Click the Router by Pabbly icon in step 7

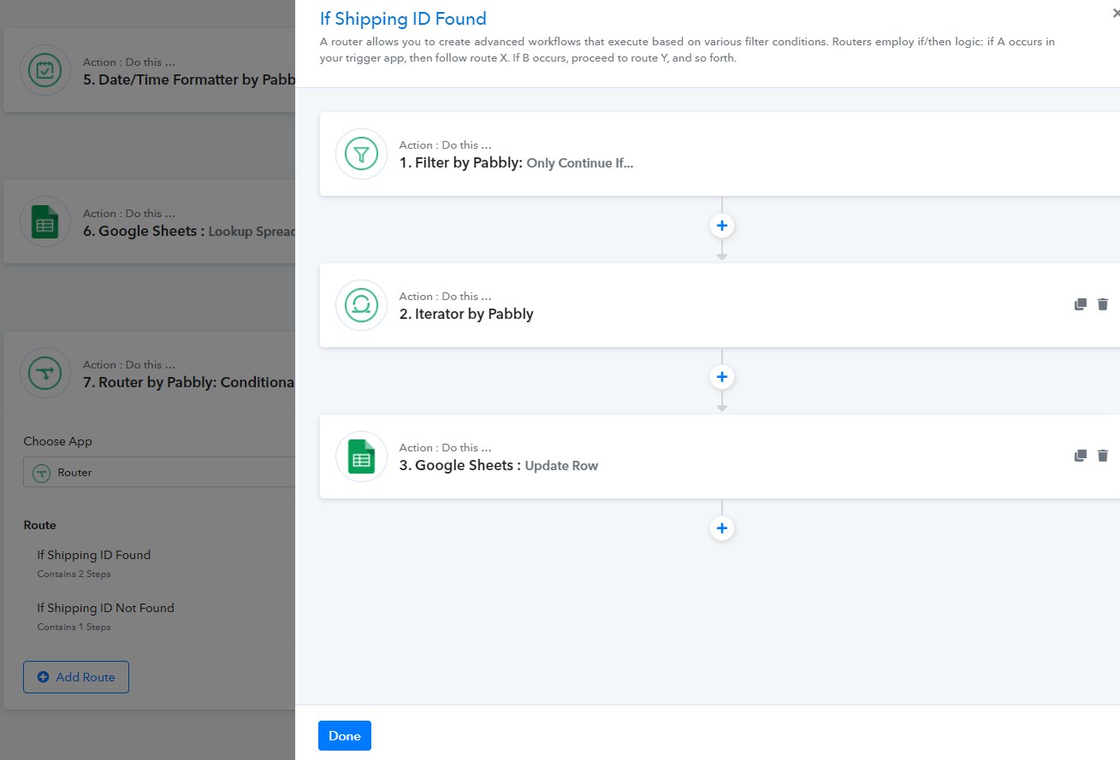[45, 373]
